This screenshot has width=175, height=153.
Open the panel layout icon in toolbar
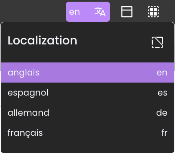pyautogui.click(x=127, y=12)
